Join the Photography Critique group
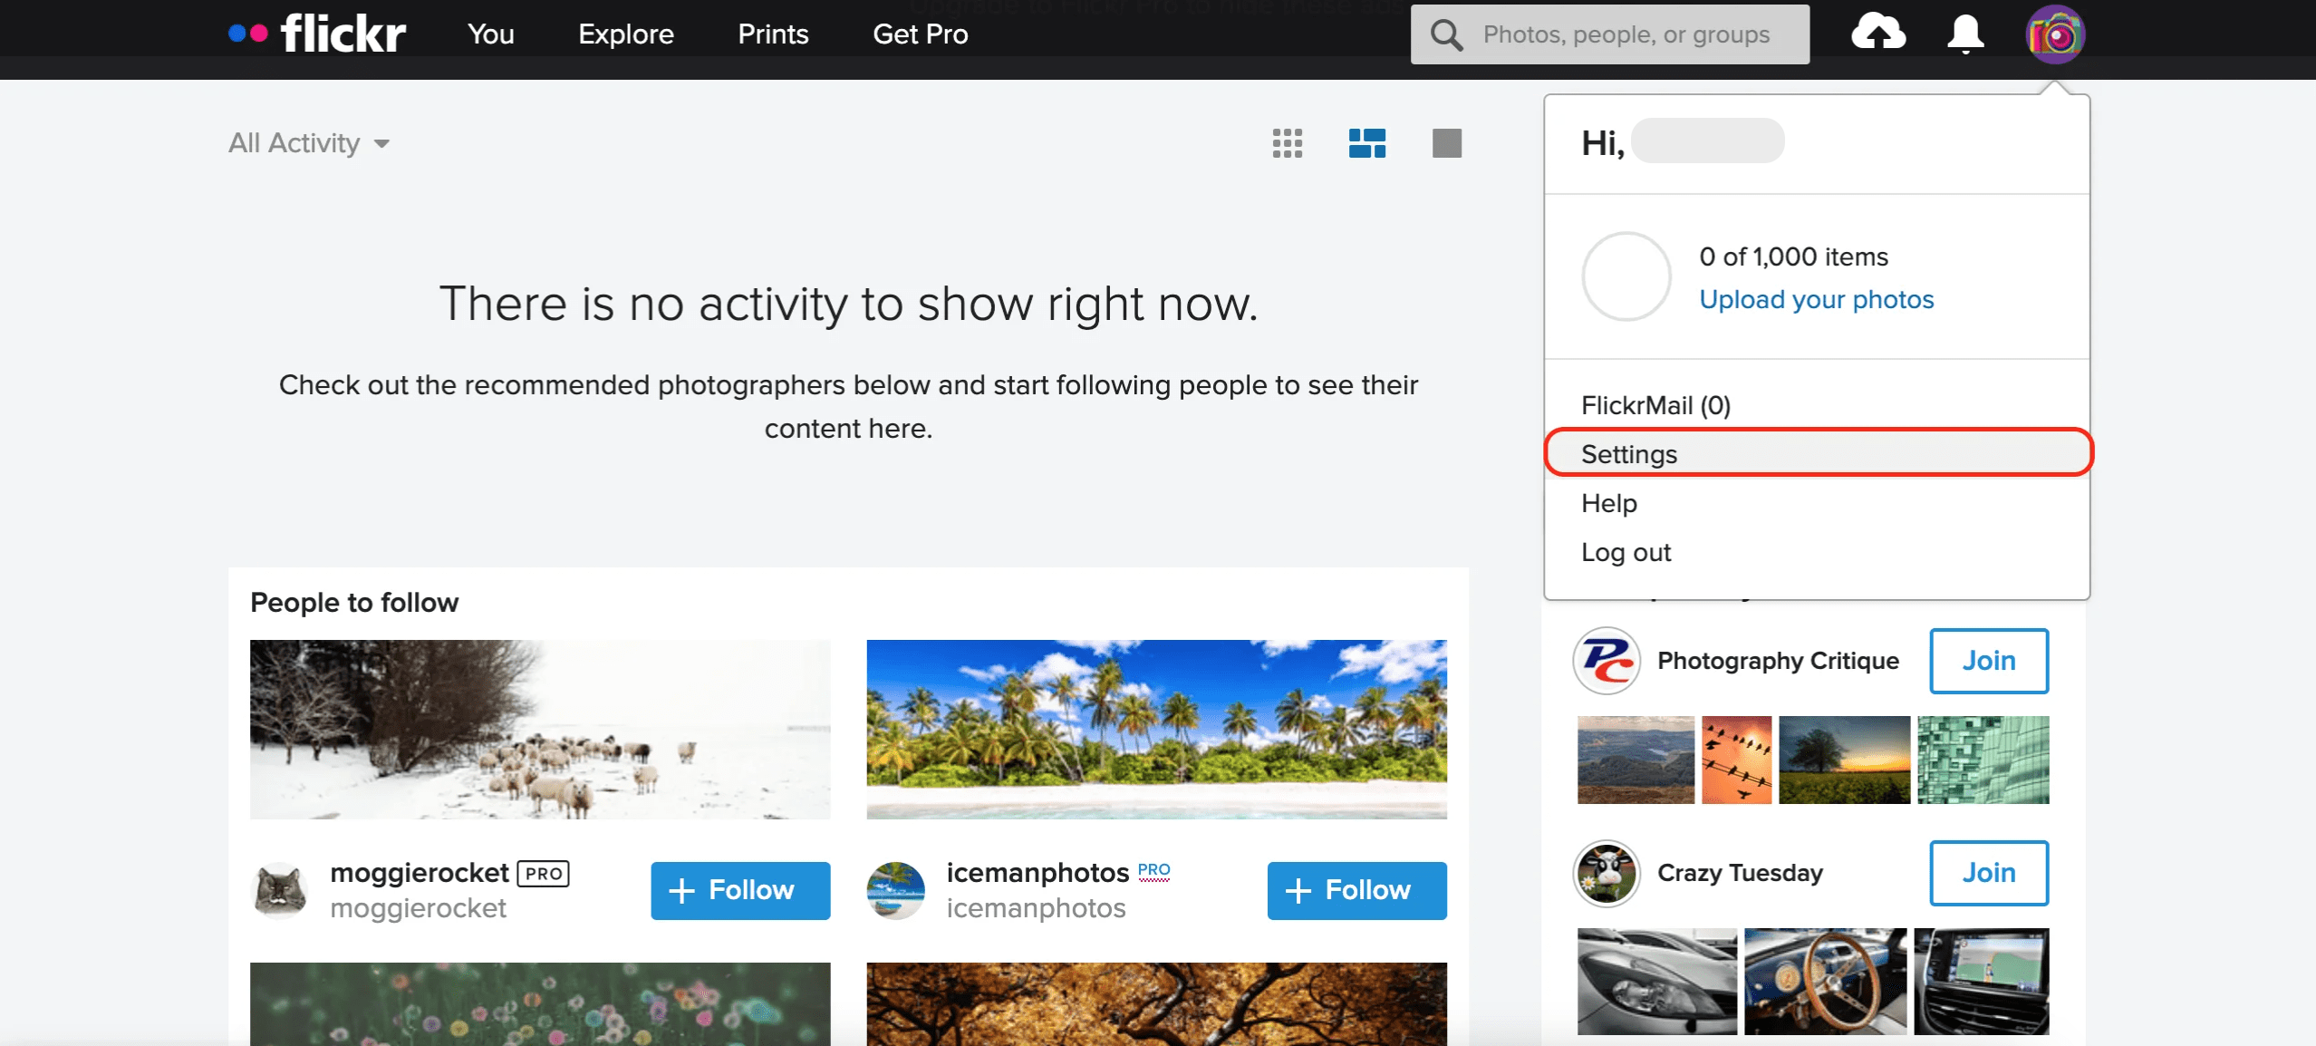This screenshot has height=1046, width=2316. tap(1988, 661)
